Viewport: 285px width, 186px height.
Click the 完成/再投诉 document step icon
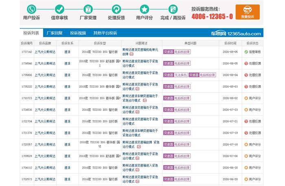point(173,9)
